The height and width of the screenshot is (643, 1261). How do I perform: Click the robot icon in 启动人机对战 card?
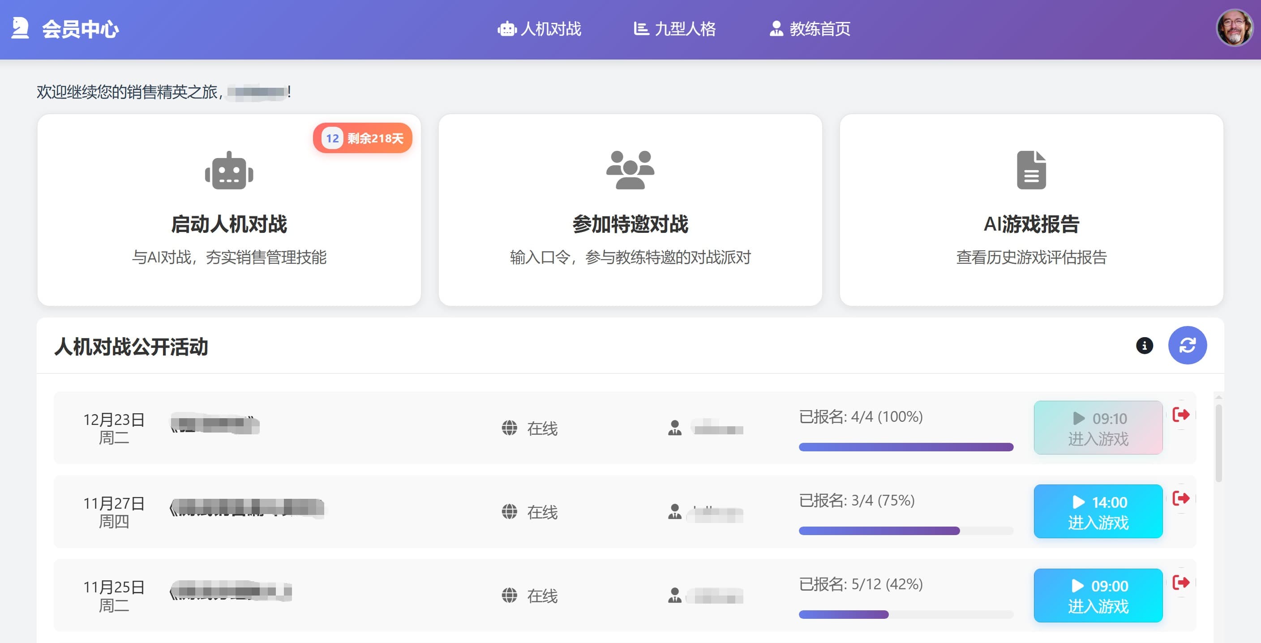pyautogui.click(x=229, y=170)
